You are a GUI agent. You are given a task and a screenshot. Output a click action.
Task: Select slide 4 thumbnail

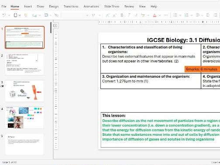(x=24, y=118)
